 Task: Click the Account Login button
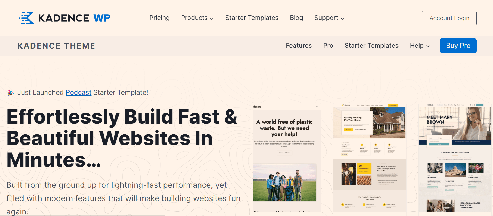(x=449, y=18)
